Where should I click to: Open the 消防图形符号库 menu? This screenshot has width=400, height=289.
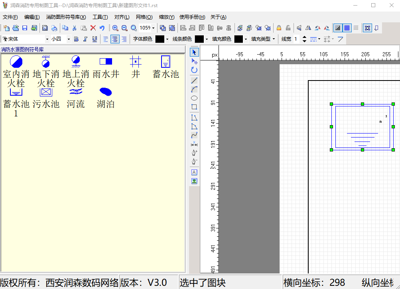tap(66, 17)
